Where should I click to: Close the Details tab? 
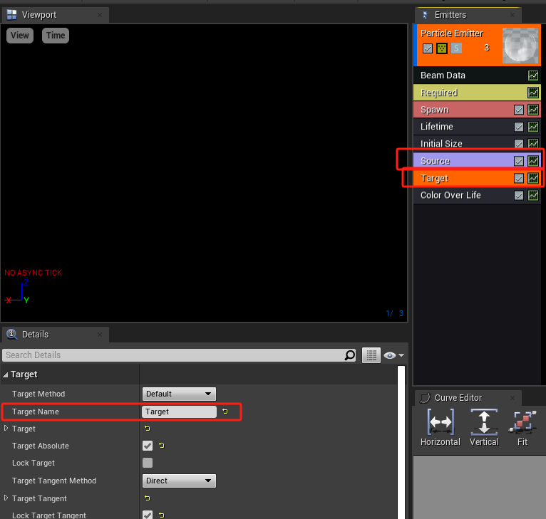pos(100,335)
